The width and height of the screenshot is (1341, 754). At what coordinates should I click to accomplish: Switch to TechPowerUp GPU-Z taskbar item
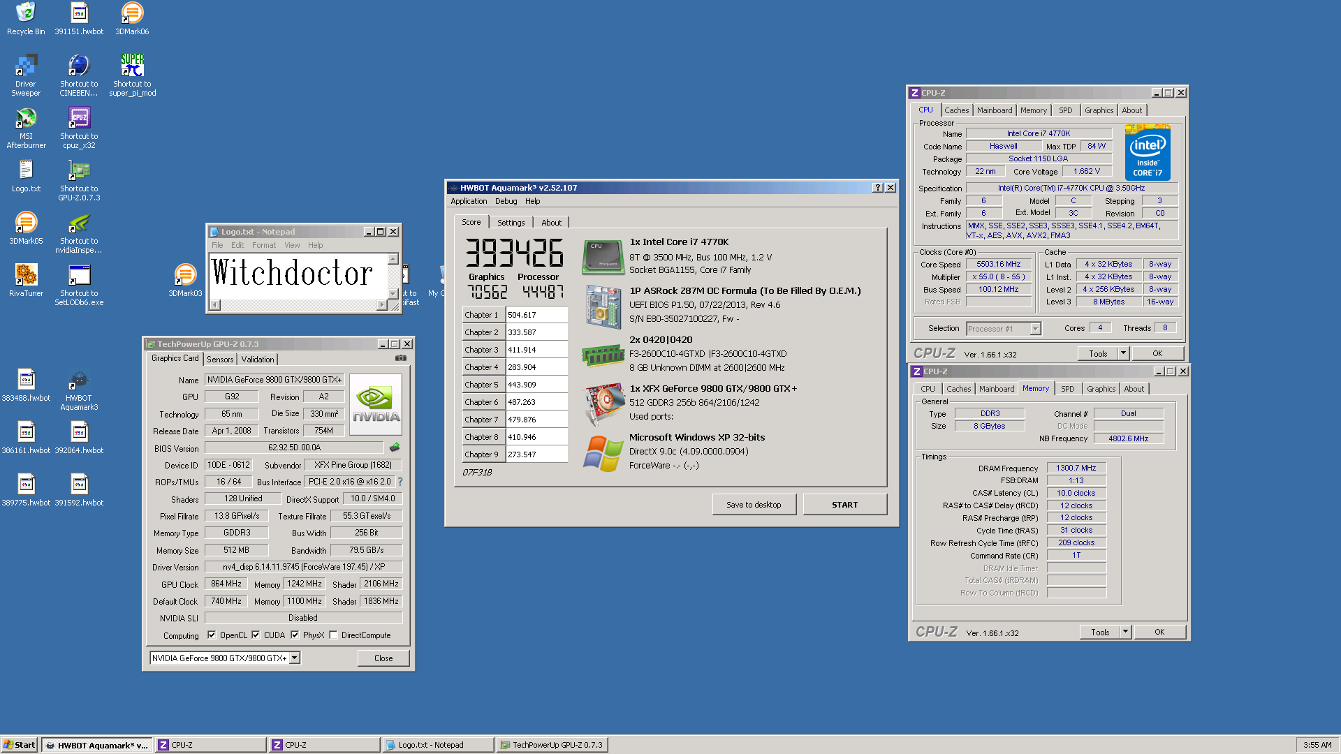coord(552,745)
